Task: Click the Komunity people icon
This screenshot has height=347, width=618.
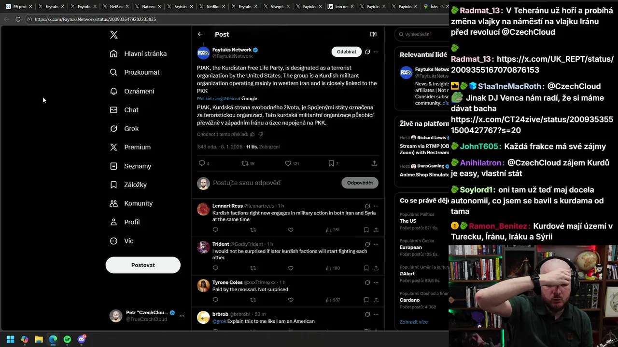Action: 113,203
